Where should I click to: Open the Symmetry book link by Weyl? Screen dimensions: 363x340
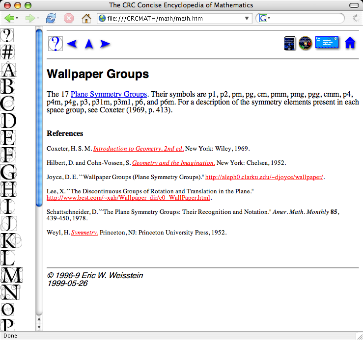click(x=84, y=233)
